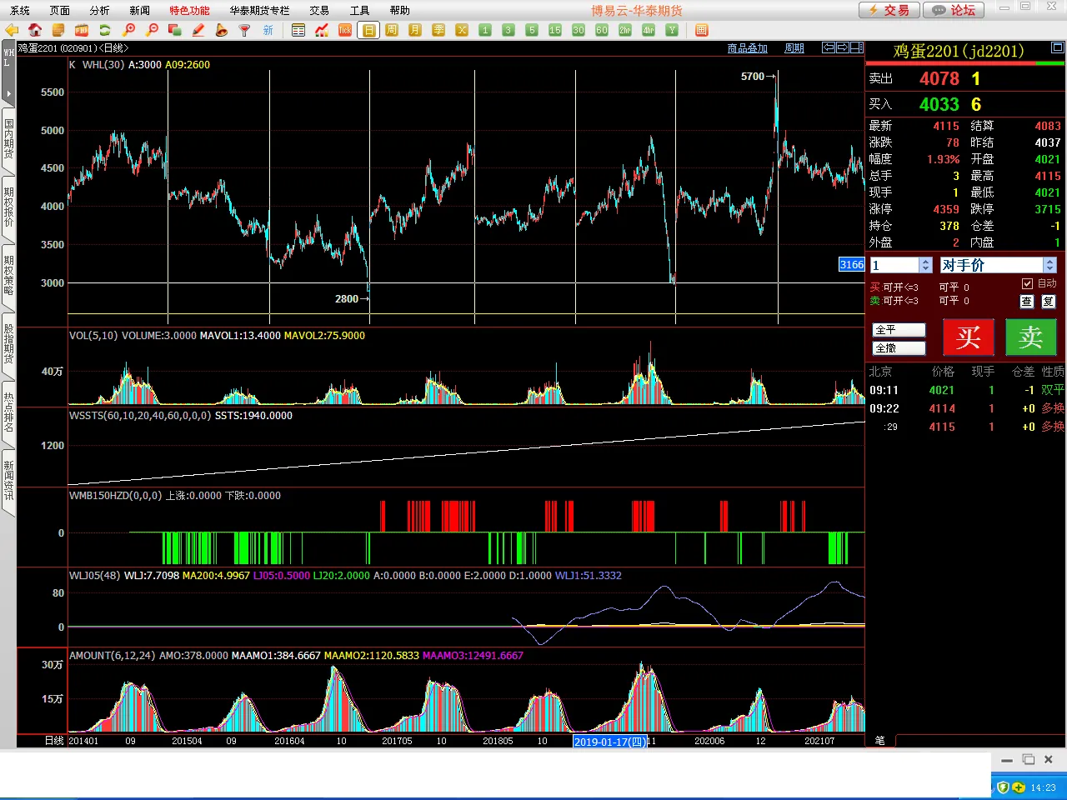
Task: Zoom out with the minus magnifier icon
Action: tap(152, 30)
